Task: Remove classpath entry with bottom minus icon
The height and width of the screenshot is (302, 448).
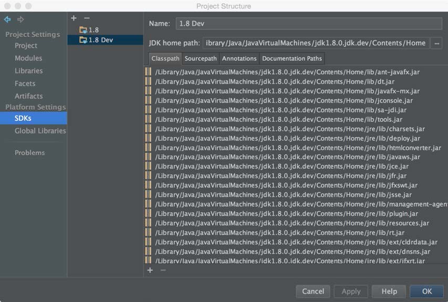Action: (x=163, y=270)
